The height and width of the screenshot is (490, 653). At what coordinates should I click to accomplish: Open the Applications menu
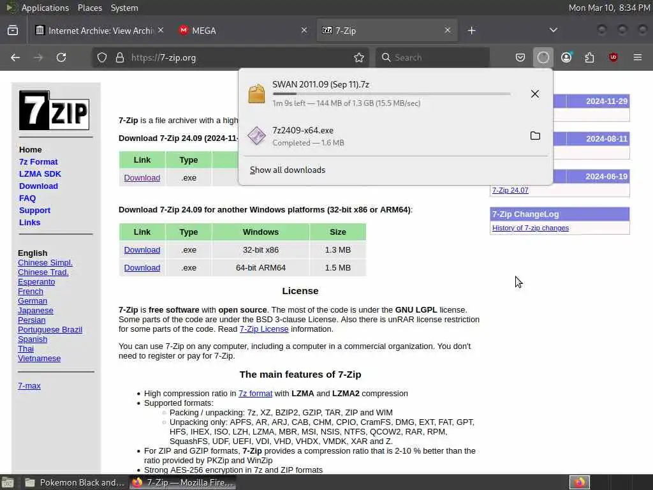point(45,8)
